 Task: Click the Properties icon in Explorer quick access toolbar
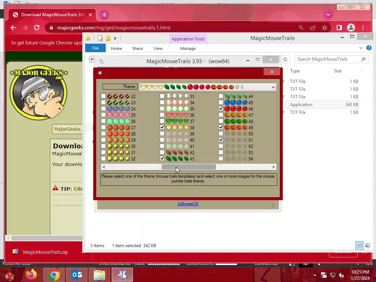click(x=100, y=38)
